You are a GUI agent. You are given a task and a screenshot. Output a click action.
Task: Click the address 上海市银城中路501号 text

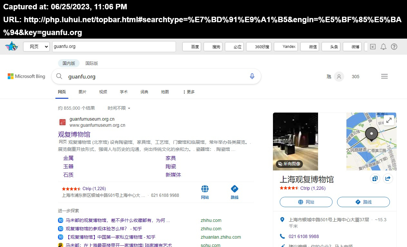coord(329,220)
